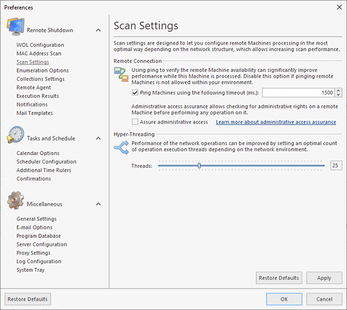This screenshot has height=310, width=347.
Task: Collapse the Miscellaneous section
Action: pyautogui.click(x=98, y=204)
